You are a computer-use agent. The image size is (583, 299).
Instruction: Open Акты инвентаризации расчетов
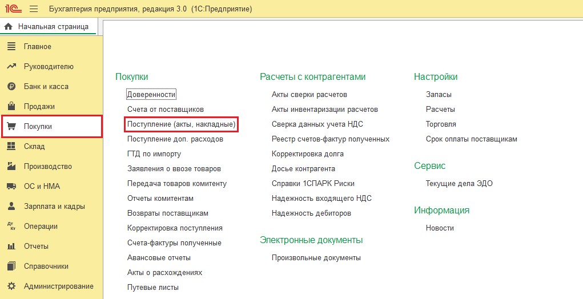click(324, 109)
